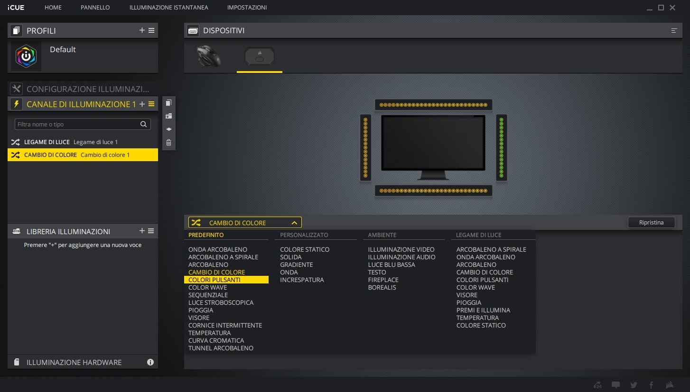Image resolution: width=690 pixels, height=392 pixels.
Task: Choose Luce Blu Bassa effect
Action: point(392,264)
